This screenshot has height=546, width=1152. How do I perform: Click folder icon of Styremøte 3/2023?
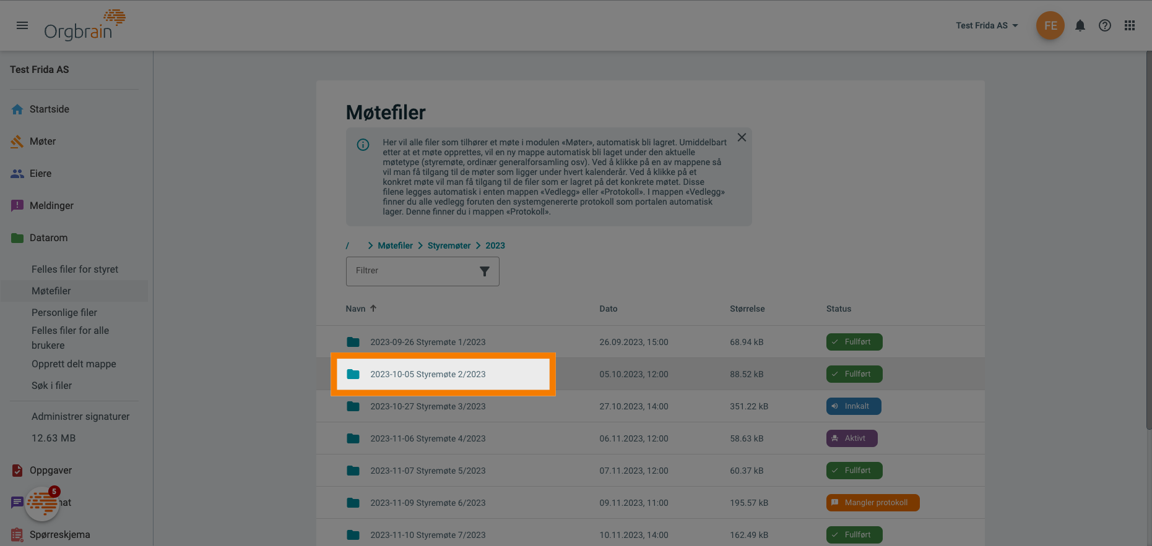click(x=353, y=406)
